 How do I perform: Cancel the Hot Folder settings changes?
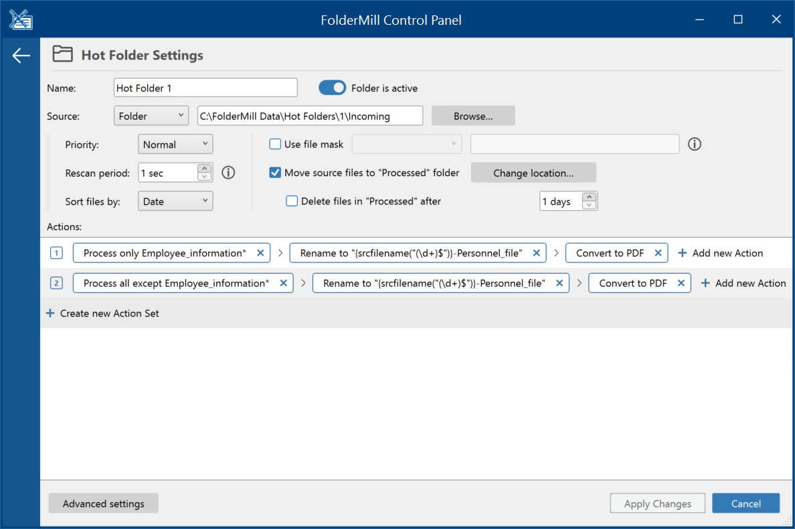click(746, 503)
